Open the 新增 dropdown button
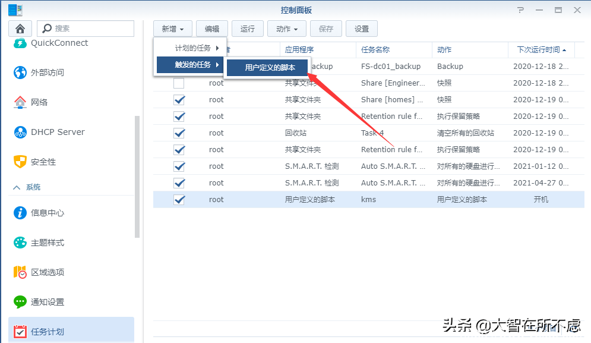591x343 pixels. click(173, 29)
